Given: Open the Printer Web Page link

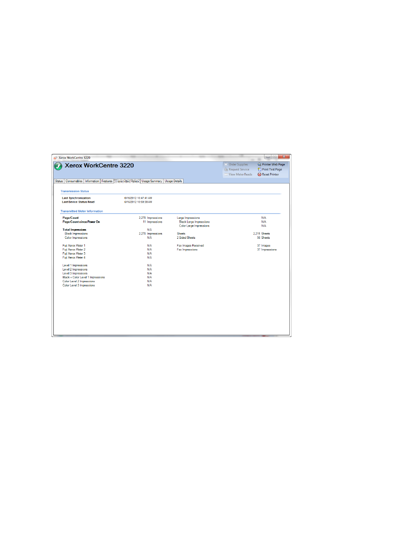Looking at the screenshot, I should pyautogui.click(x=274, y=164).
